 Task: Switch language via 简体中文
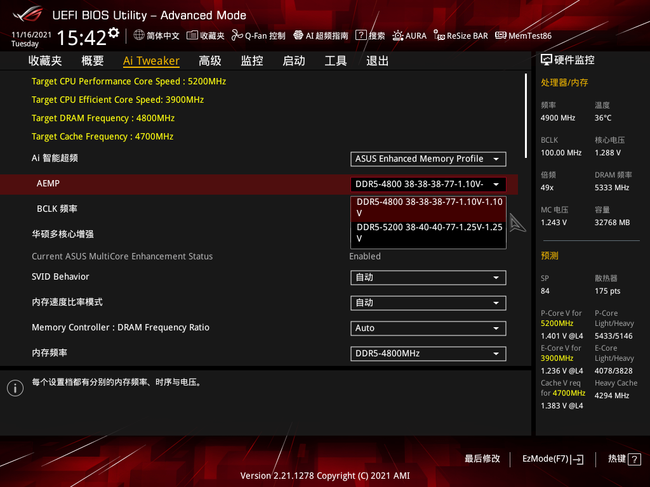pyautogui.click(x=163, y=36)
